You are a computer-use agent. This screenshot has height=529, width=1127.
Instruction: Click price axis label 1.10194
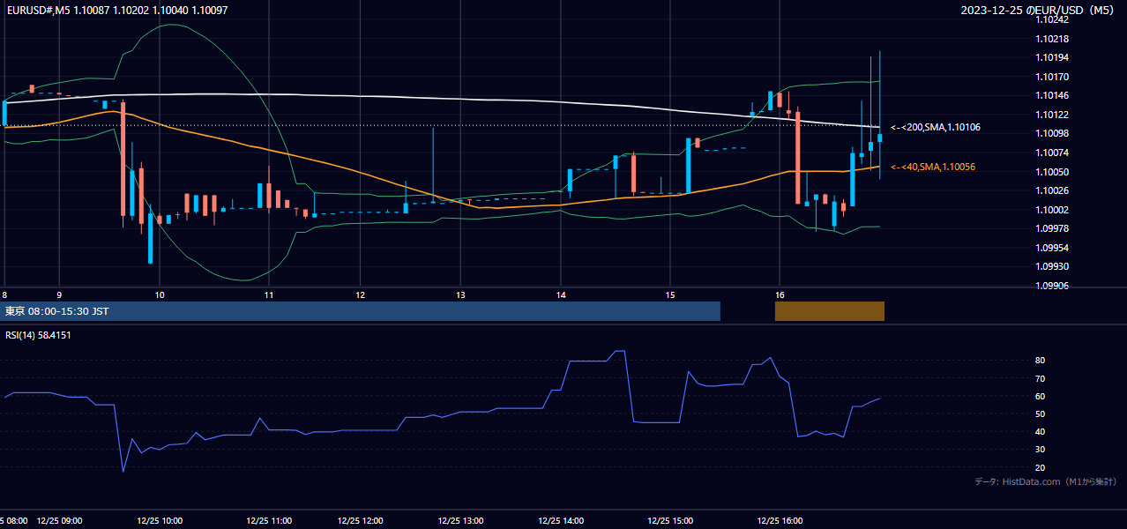1051,57
